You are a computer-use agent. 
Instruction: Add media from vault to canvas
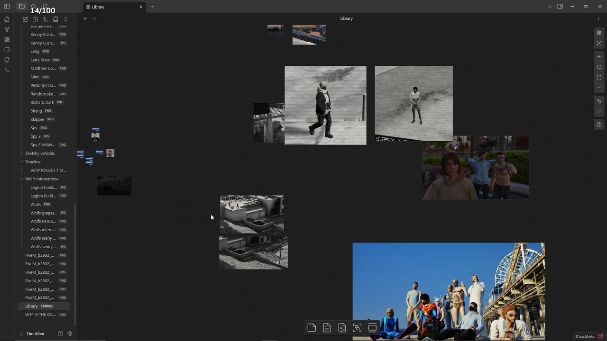[x=342, y=328]
